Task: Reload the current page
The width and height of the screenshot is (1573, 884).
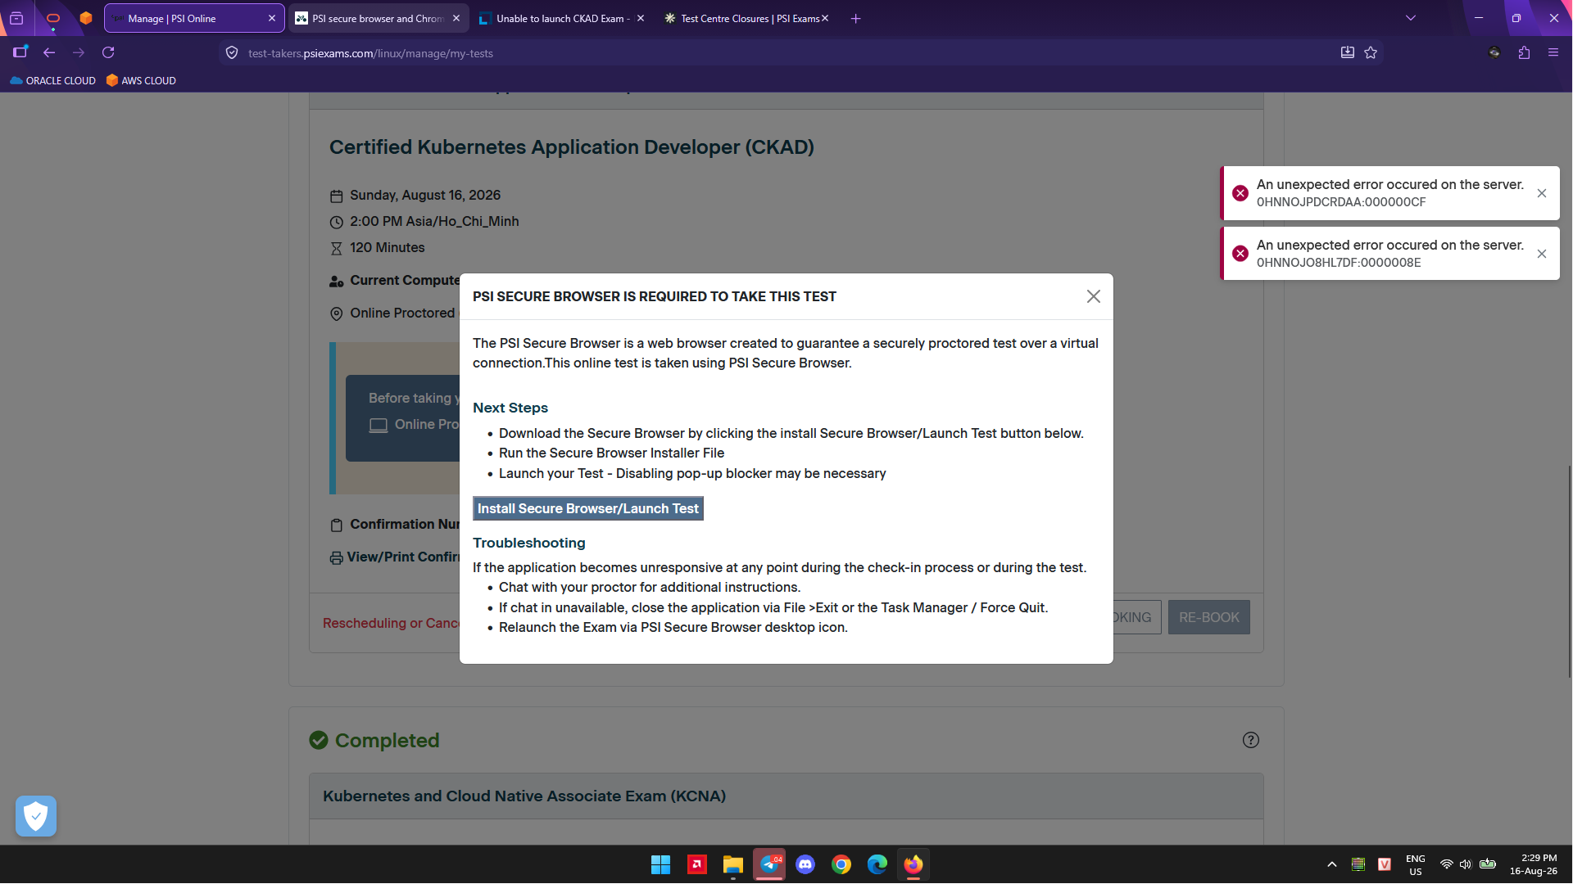Action: 108,52
